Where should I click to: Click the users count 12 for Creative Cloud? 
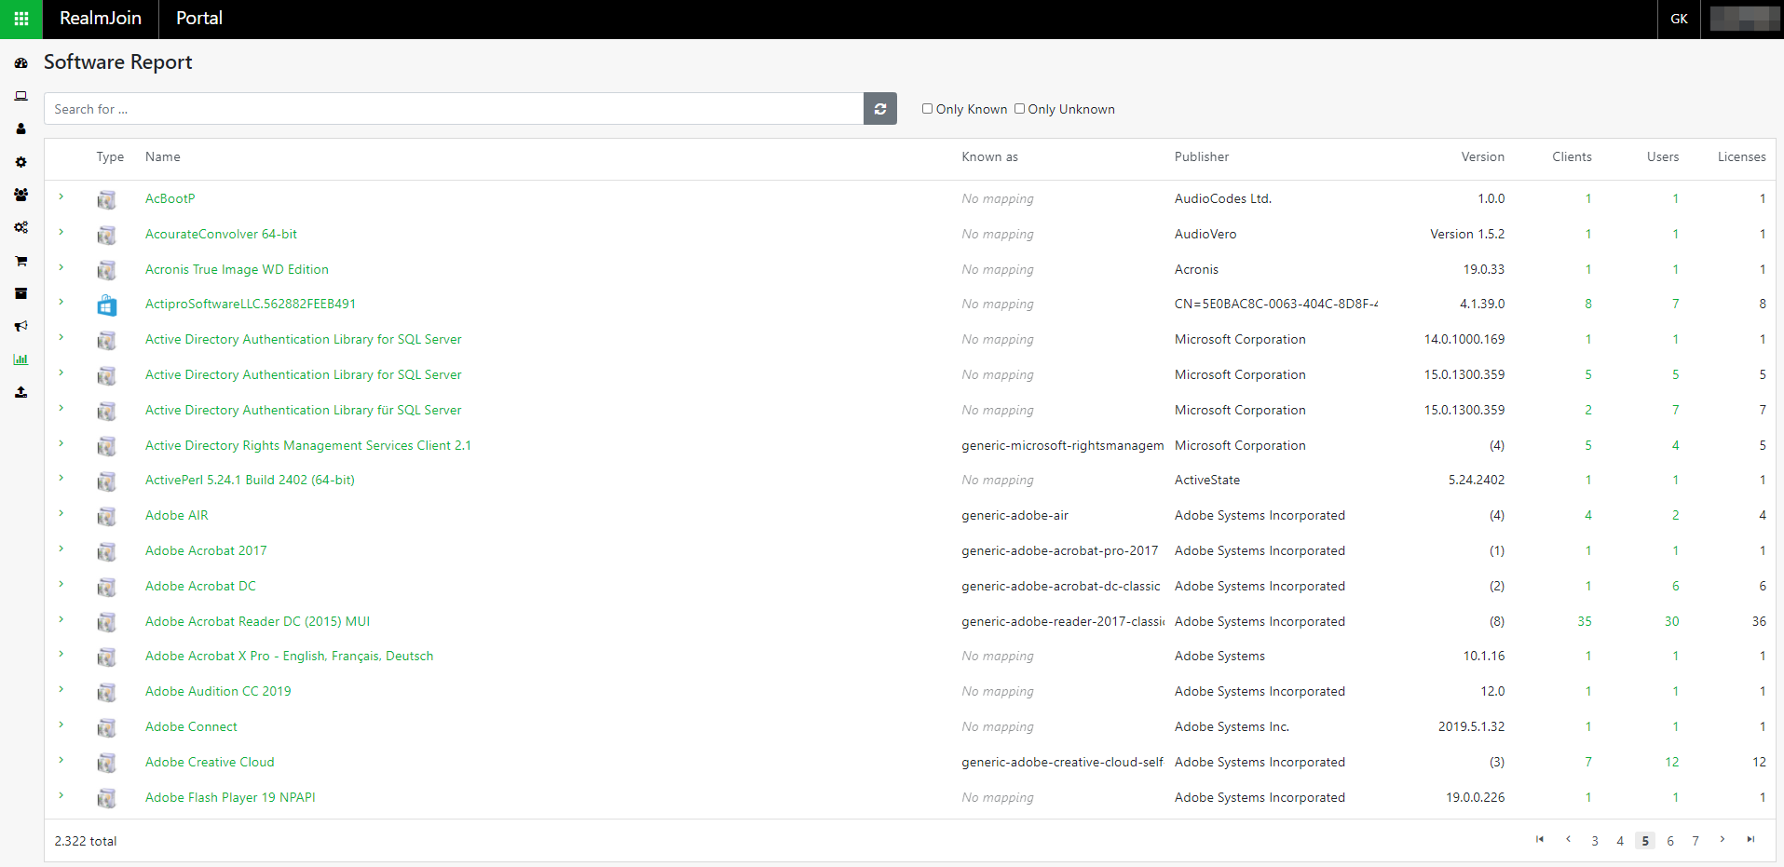click(1671, 762)
